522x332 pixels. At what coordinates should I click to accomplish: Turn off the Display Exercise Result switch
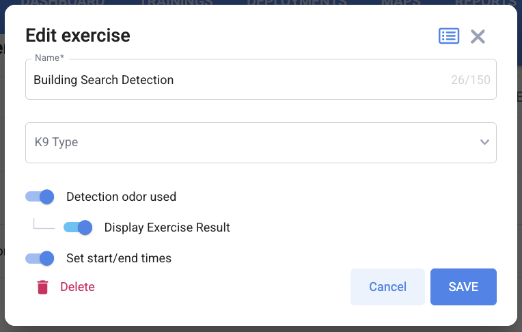(x=78, y=227)
